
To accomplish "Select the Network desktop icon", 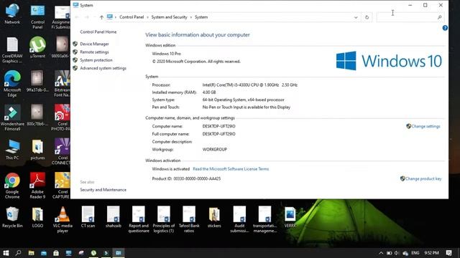I will (x=12, y=14).
